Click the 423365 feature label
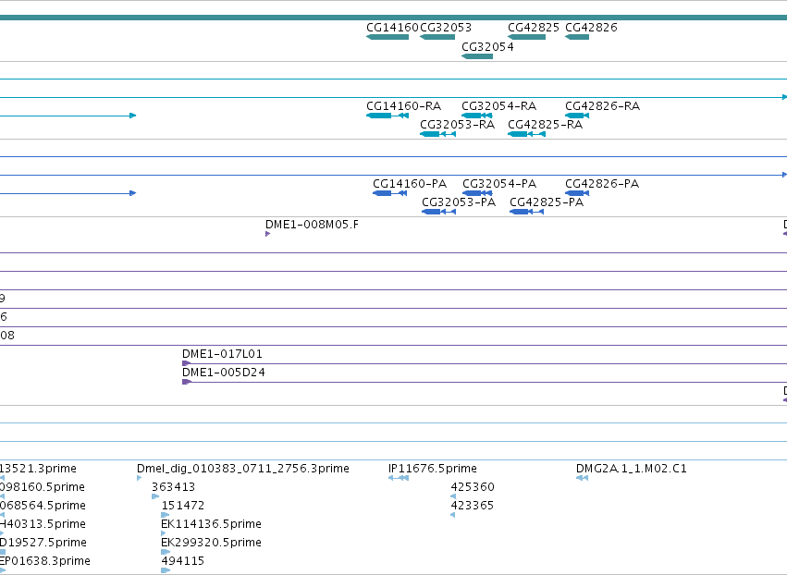The width and height of the screenshot is (787, 575). tap(473, 506)
